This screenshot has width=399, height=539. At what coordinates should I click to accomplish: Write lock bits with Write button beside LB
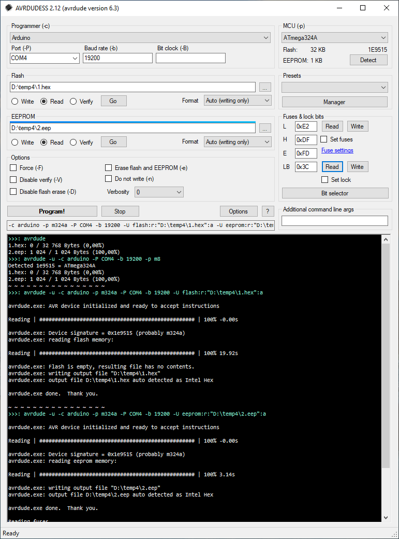358,167
